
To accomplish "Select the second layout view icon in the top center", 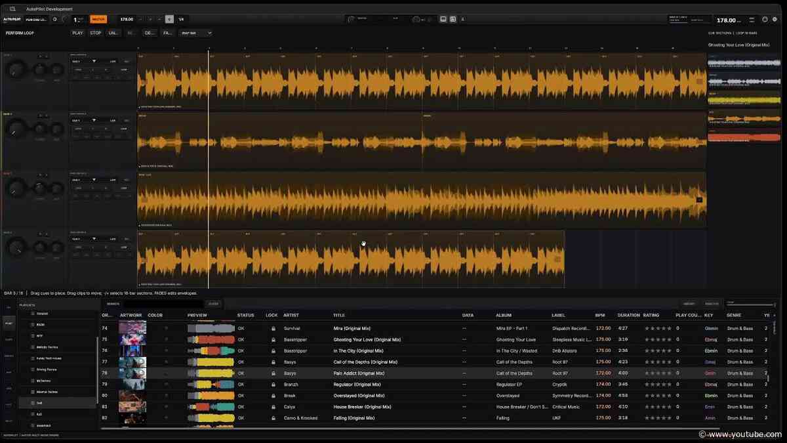I will coord(453,20).
